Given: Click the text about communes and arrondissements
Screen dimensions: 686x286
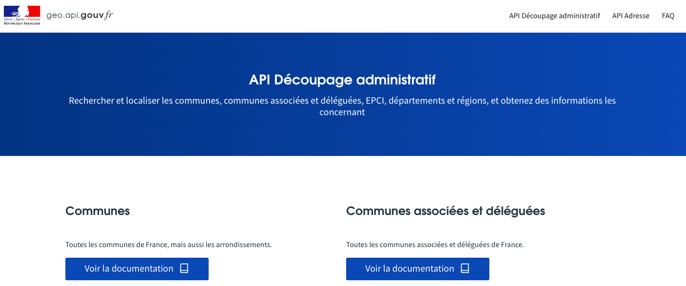Looking at the screenshot, I should click(x=169, y=245).
